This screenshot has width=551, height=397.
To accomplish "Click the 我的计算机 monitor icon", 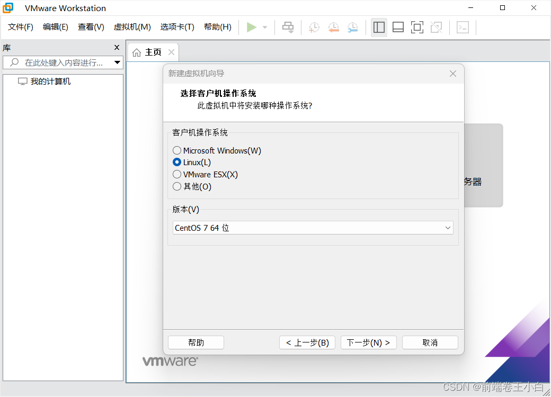I will tap(22, 82).
